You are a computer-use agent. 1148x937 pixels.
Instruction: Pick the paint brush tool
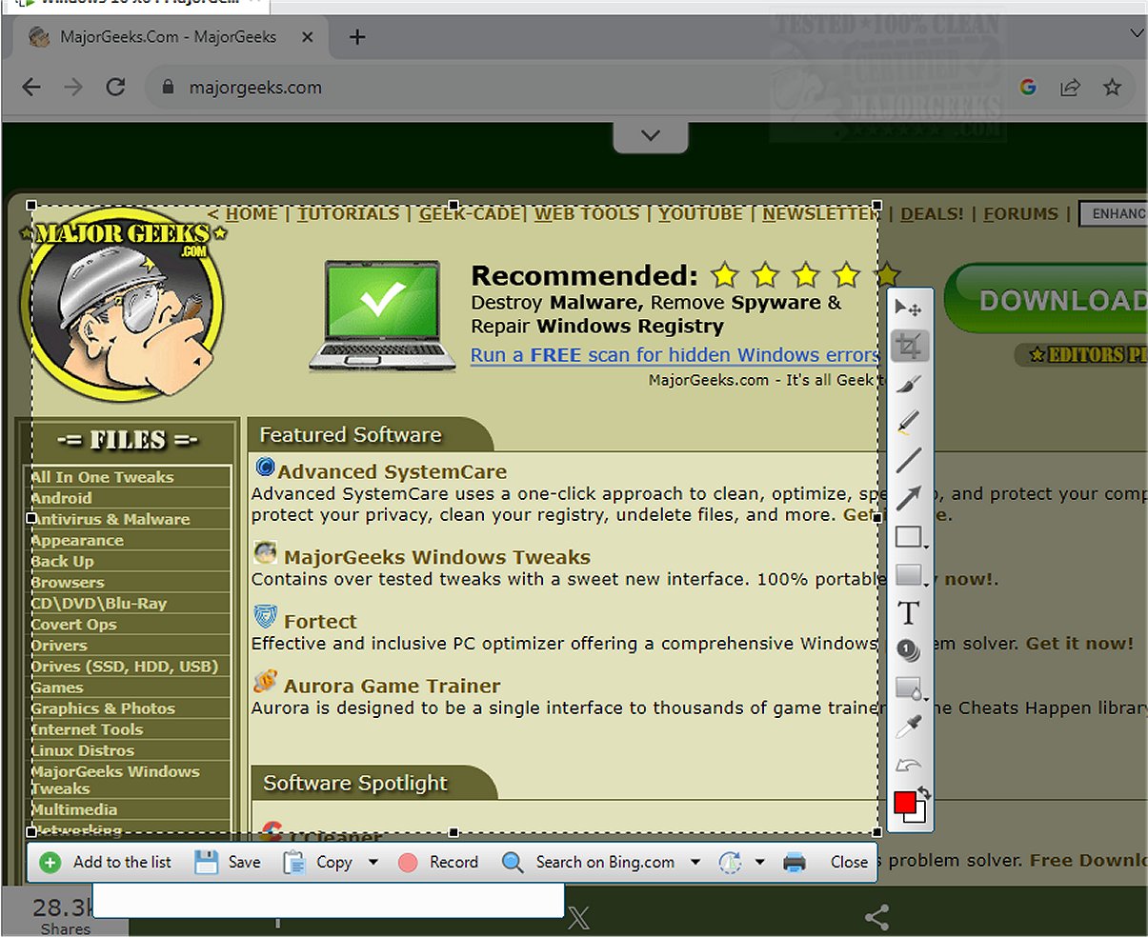[x=909, y=384]
